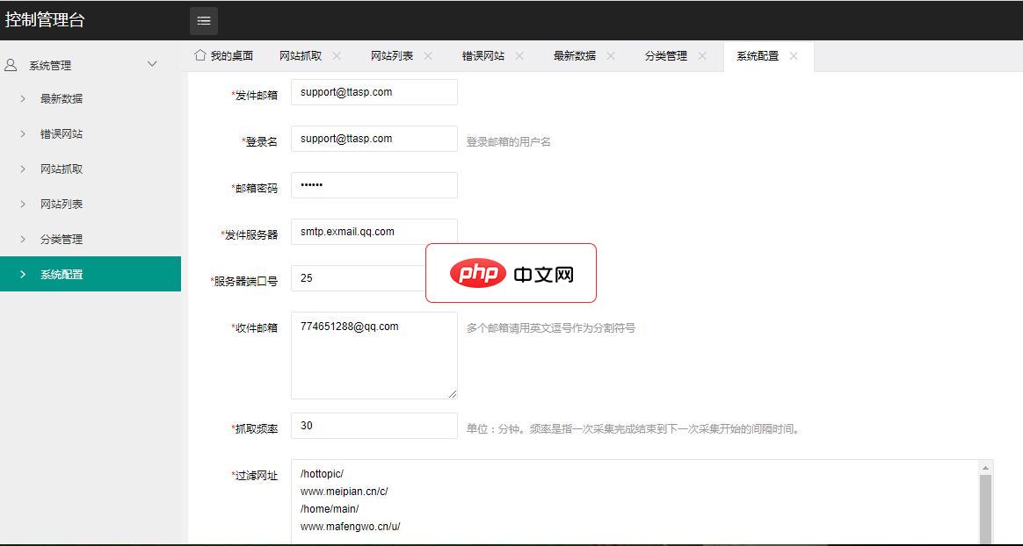Click the 邮箱密码 password field

click(374, 185)
